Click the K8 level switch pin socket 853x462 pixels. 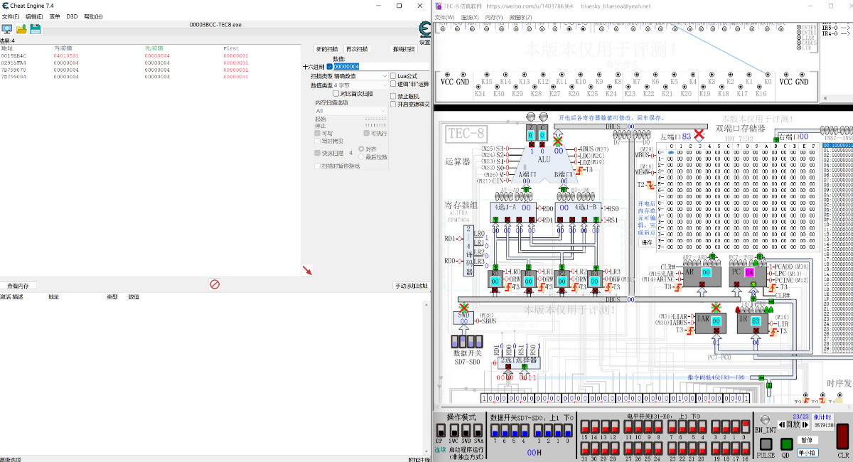click(x=618, y=73)
